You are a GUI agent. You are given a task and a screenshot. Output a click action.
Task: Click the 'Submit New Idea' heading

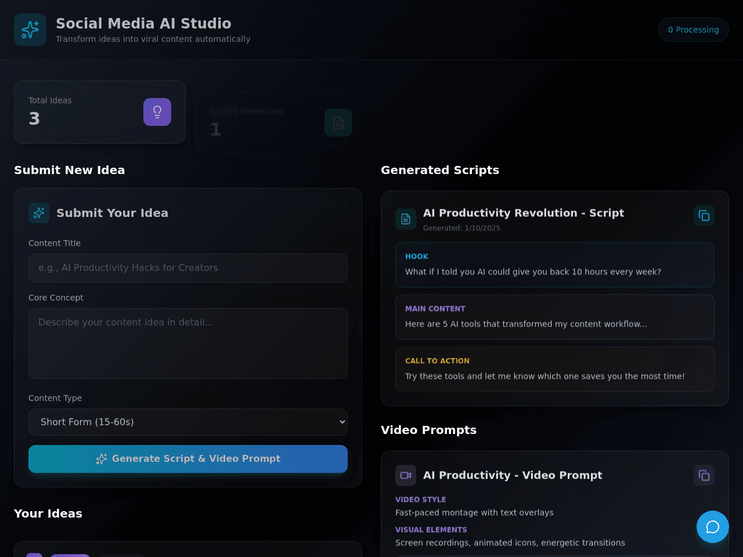point(70,170)
